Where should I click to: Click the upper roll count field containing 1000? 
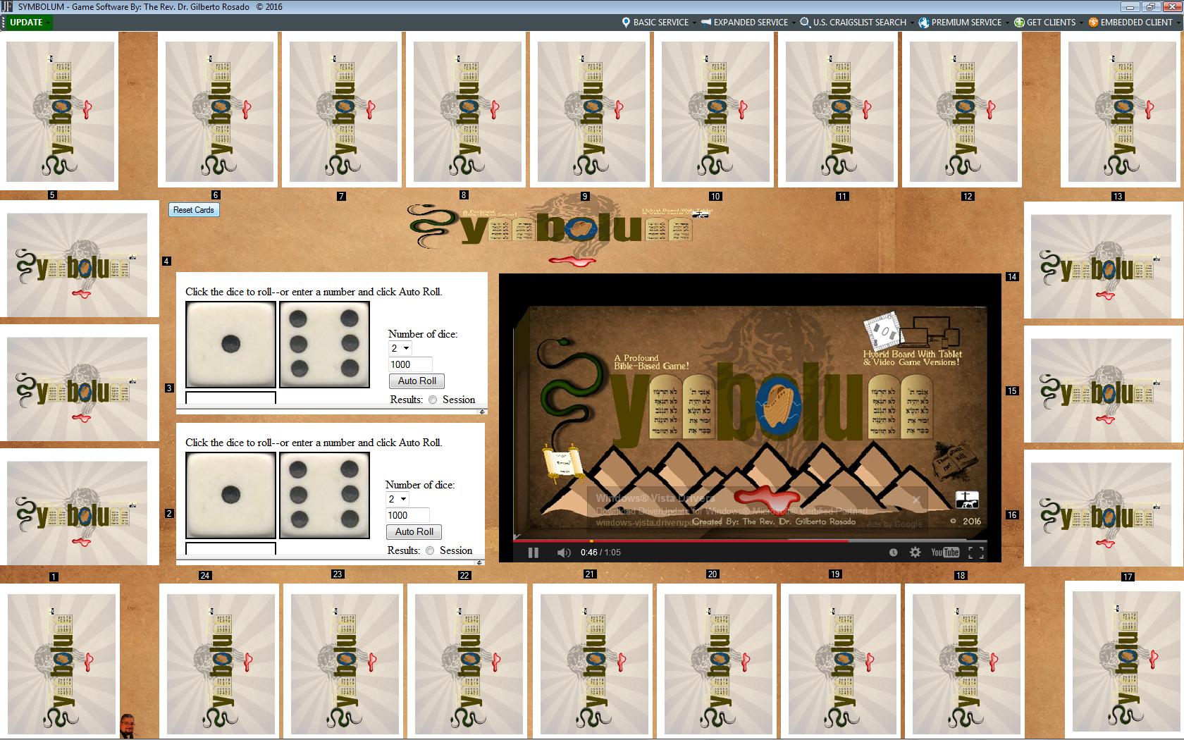click(x=410, y=364)
